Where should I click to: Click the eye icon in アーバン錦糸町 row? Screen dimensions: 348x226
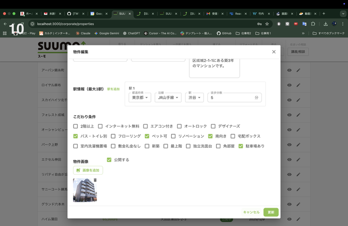point(289,70)
